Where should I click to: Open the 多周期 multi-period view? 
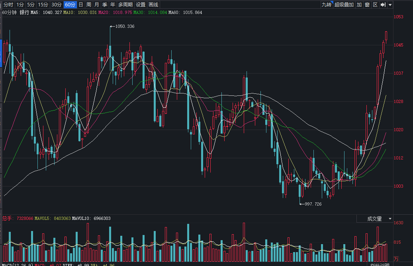125,5
